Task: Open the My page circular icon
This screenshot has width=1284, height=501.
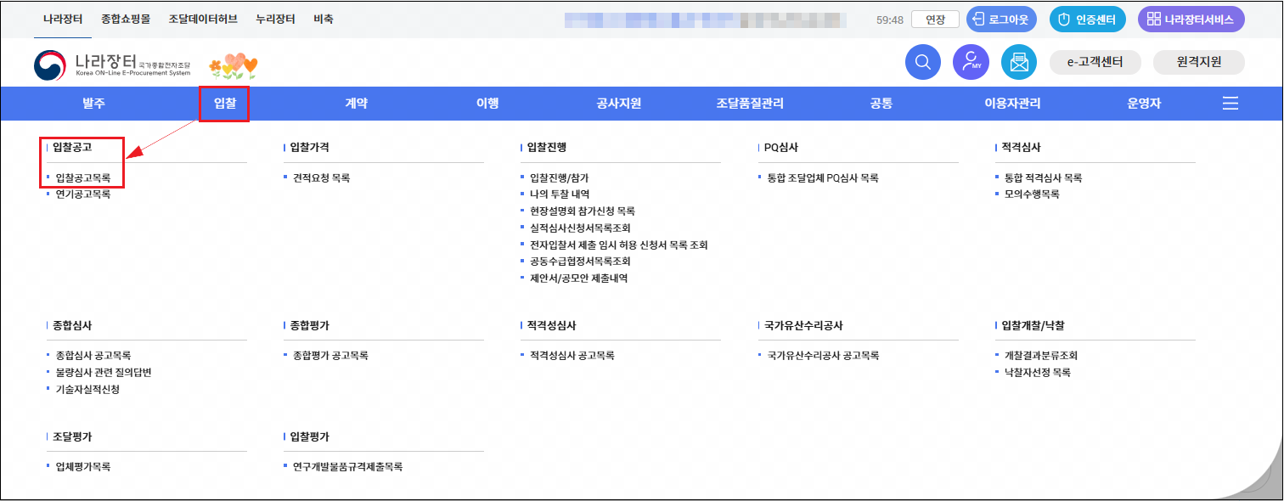Action: point(971,61)
